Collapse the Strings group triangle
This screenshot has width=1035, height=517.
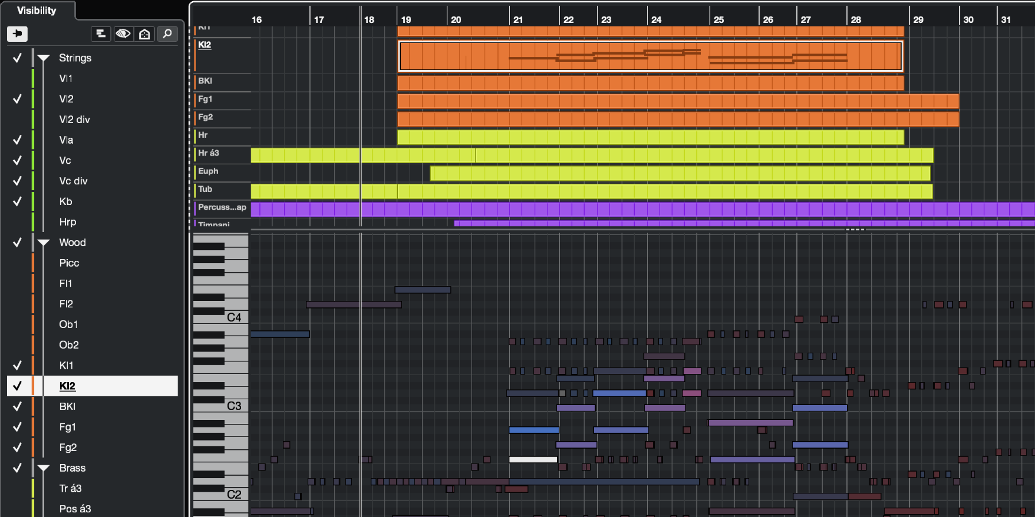coord(43,57)
